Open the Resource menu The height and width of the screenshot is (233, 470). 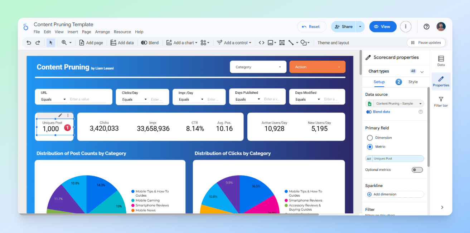tap(122, 32)
